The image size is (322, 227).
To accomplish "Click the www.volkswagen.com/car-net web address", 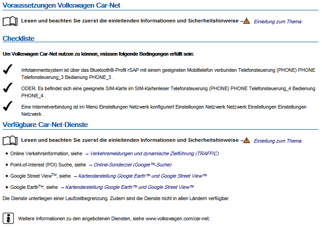I will click(x=177, y=218).
